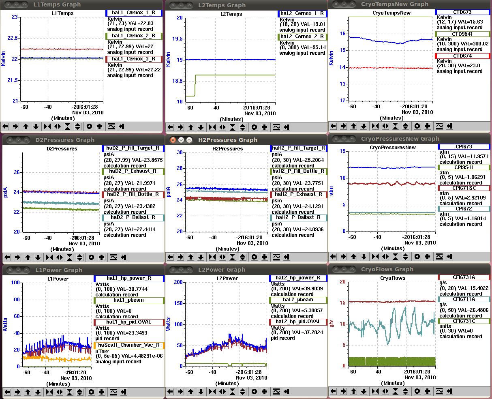Select the haL1_pbeam legend entry
The width and height of the screenshot is (492, 399).
[x=128, y=300]
